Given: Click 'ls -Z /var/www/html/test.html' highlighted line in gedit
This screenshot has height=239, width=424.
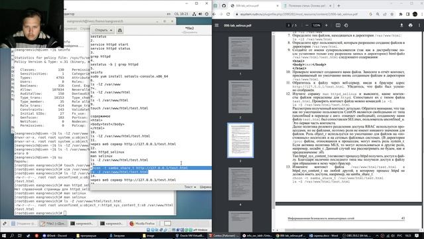Looking at the screenshot, I should pos(119,172).
